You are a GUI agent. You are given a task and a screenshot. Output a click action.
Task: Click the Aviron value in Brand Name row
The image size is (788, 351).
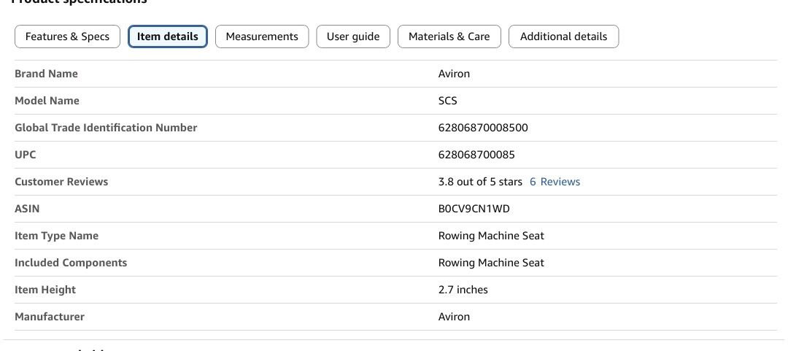coord(454,74)
